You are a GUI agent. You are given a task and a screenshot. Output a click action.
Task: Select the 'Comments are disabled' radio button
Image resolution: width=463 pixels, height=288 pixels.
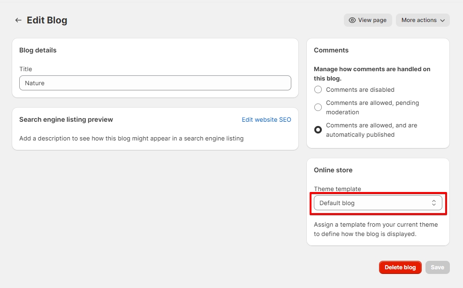click(318, 89)
